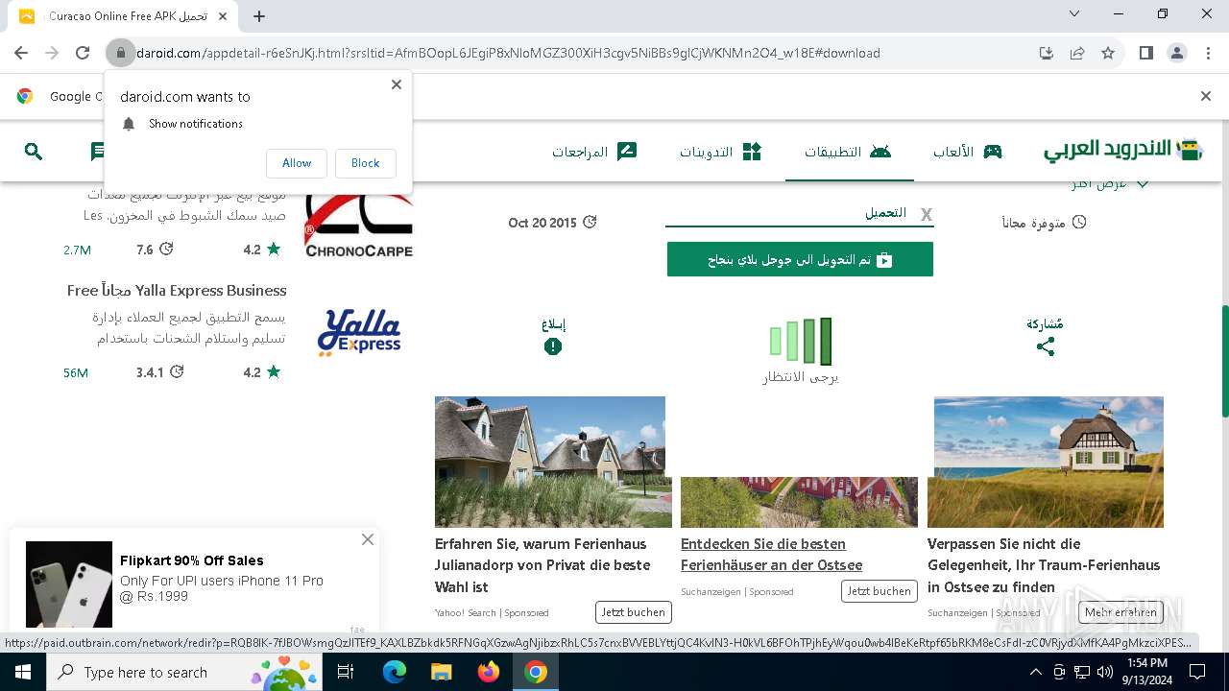Screen dimensions: 1229x691
Task: Click Jetzt buchen on Ostsee Ferienhäuser ad
Action: (879, 591)
